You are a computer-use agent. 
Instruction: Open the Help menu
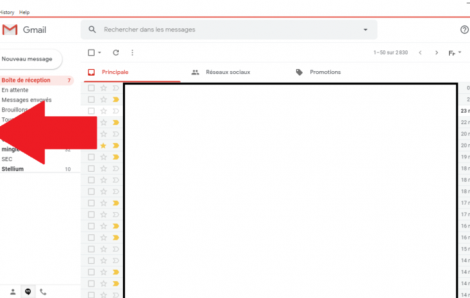(x=24, y=12)
